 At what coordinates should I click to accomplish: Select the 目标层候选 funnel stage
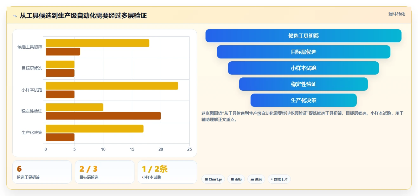(x=304, y=52)
